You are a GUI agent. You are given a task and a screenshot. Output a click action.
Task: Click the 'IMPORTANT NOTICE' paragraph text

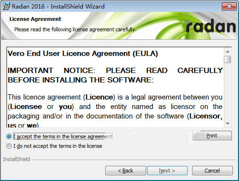click(115, 75)
